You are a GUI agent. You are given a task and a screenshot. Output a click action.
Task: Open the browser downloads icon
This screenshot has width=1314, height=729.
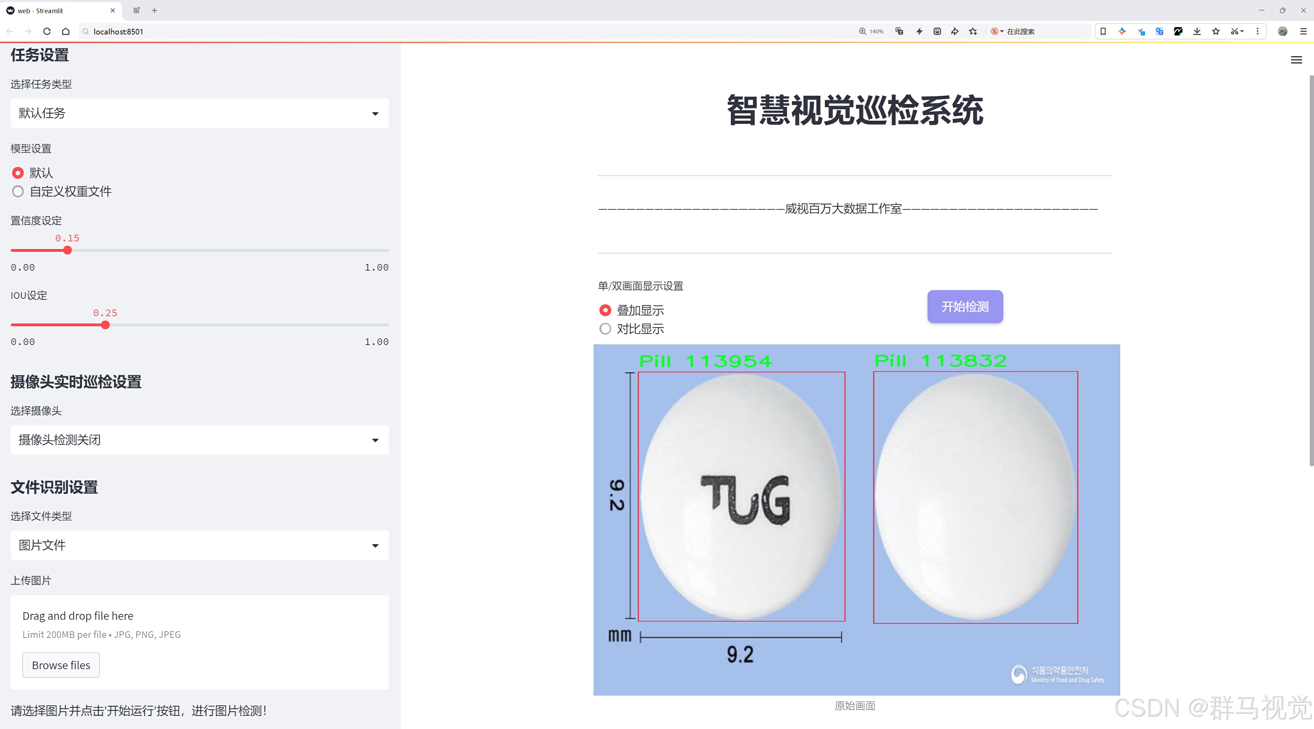point(1197,32)
